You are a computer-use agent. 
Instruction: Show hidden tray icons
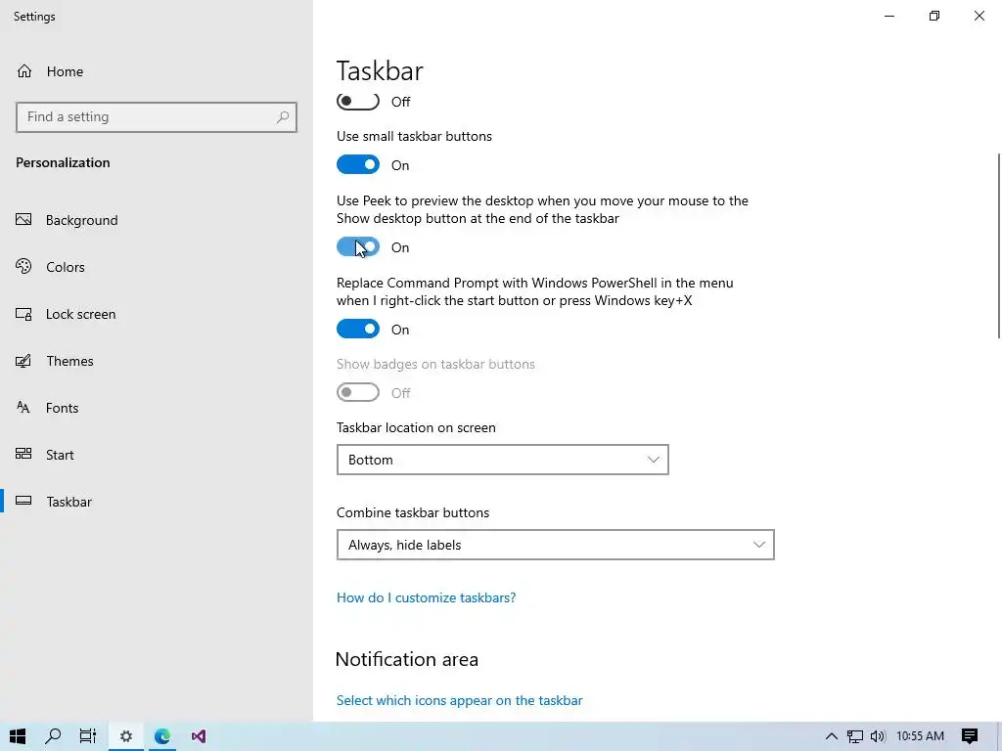832,736
